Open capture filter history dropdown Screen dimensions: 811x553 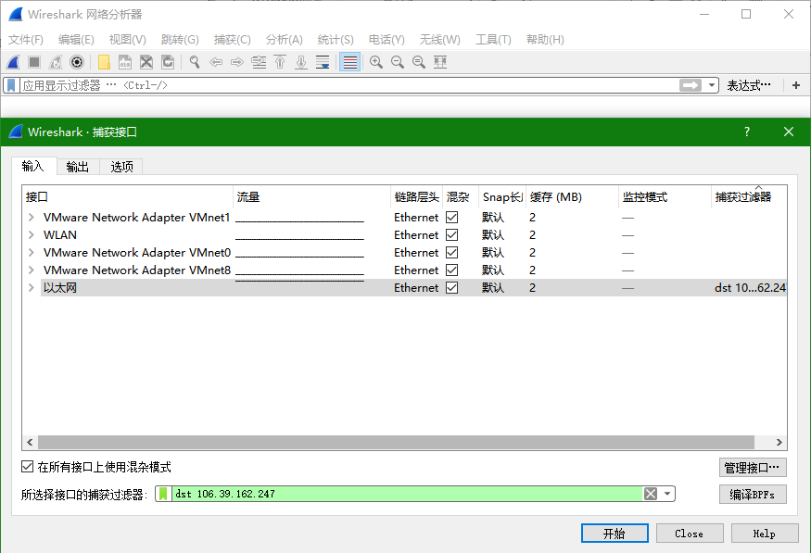[667, 494]
